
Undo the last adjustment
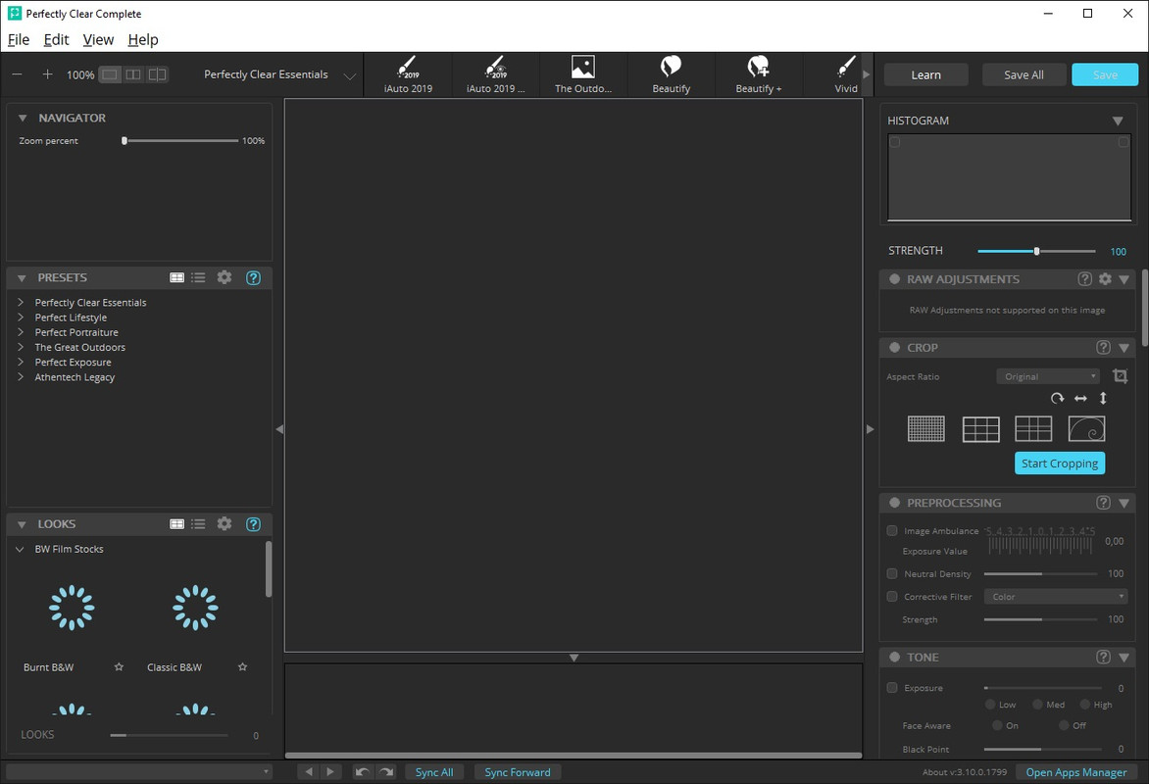coord(362,771)
